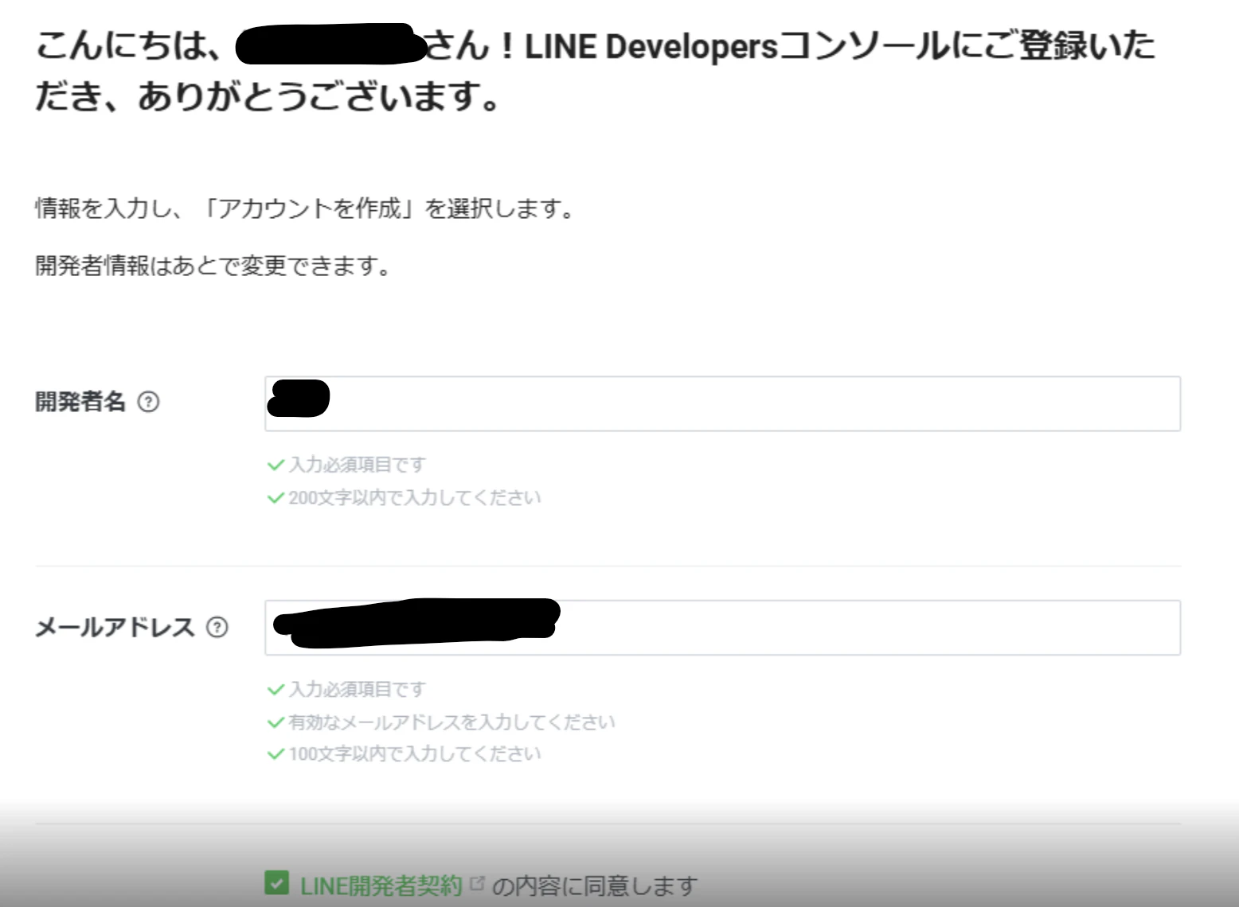Click the LINE Developers welcome heading
This screenshot has width=1239, height=907.
595,71
